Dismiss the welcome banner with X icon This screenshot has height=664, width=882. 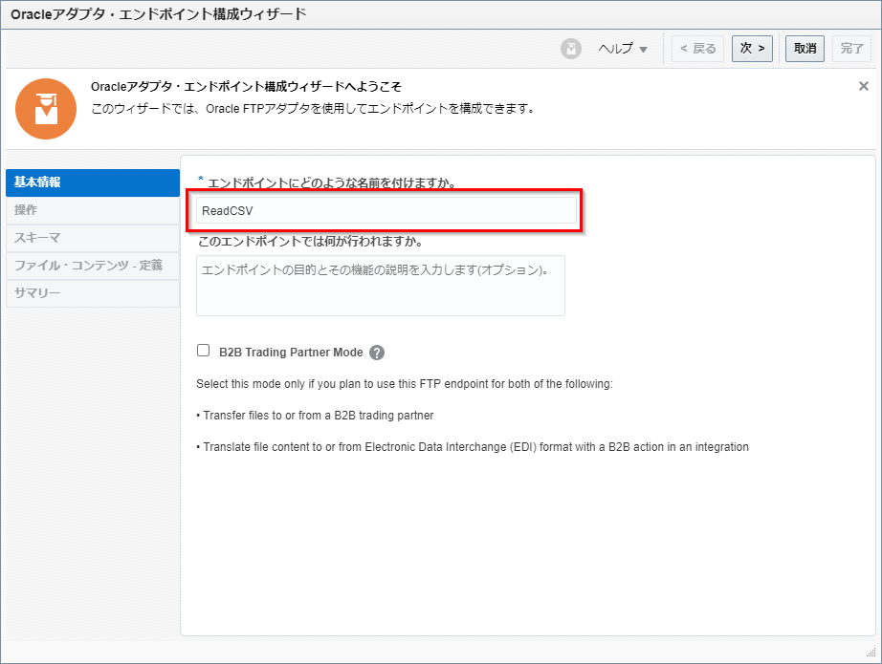click(x=863, y=86)
